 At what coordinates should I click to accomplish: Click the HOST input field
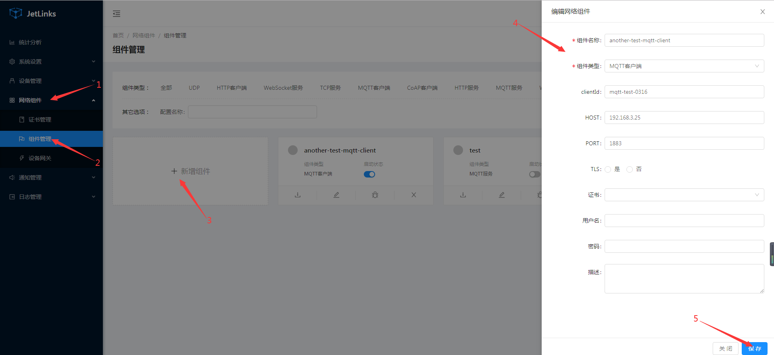(x=684, y=118)
